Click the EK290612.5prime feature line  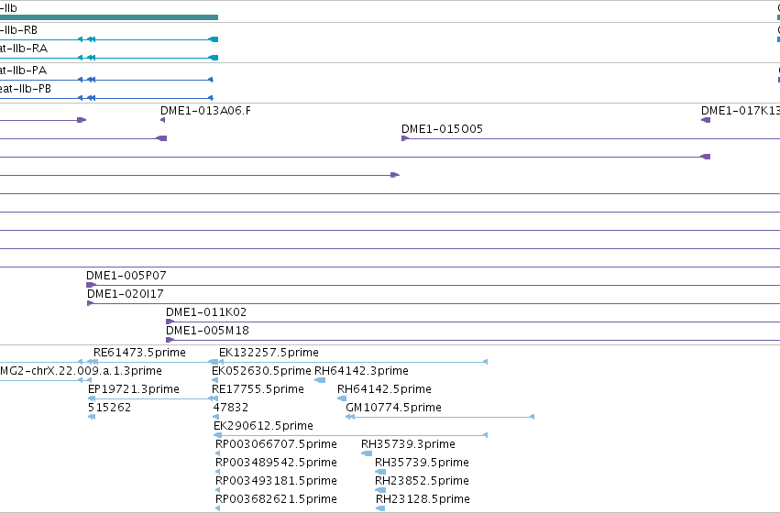coord(351,435)
